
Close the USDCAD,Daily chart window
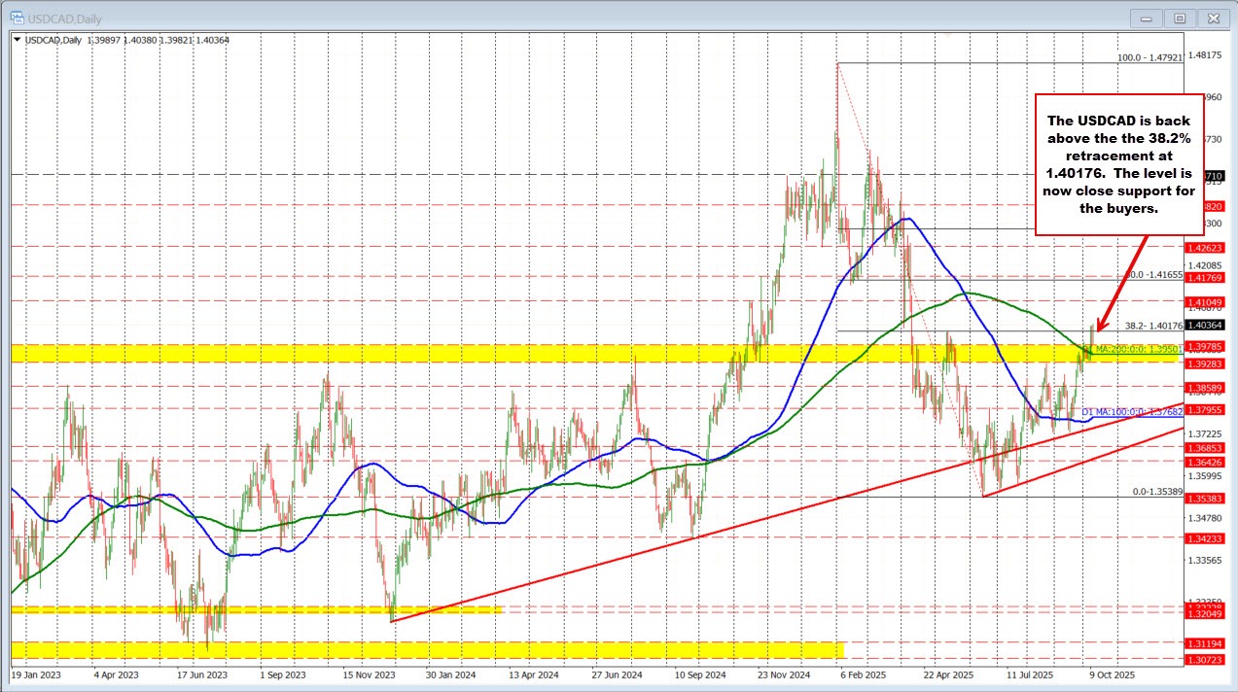click(1212, 17)
